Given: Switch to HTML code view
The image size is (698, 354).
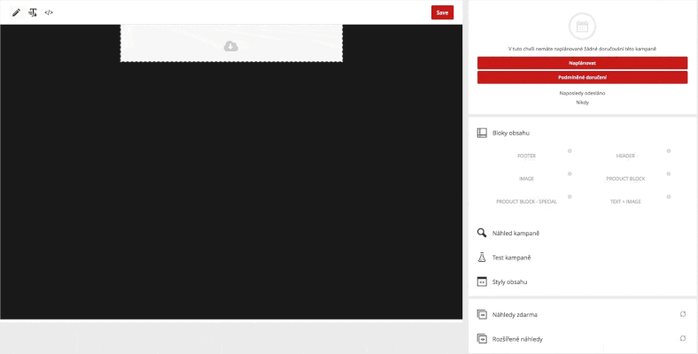Looking at the screenshot, I should pos(49,13).
